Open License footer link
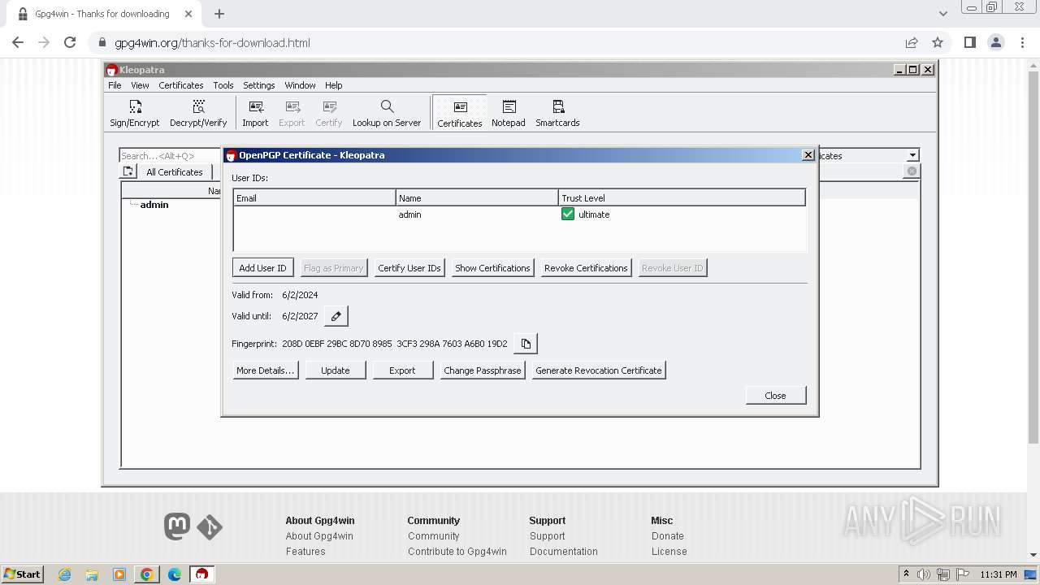 669,552
